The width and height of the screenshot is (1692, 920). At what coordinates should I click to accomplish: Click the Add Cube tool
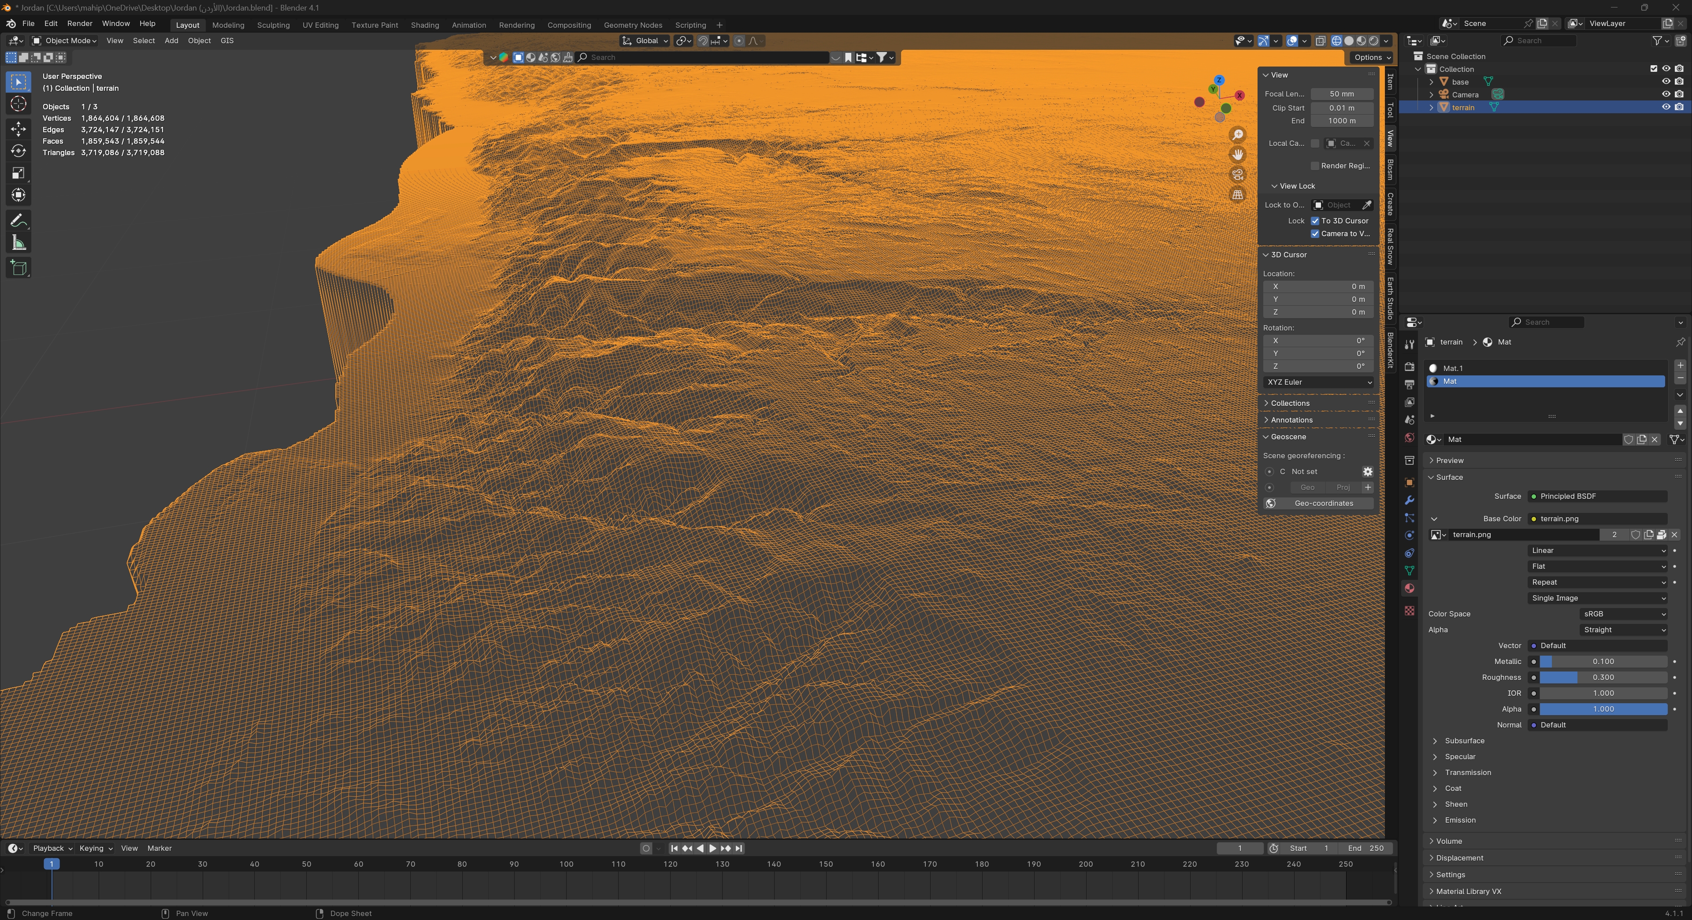coord(19,268)
